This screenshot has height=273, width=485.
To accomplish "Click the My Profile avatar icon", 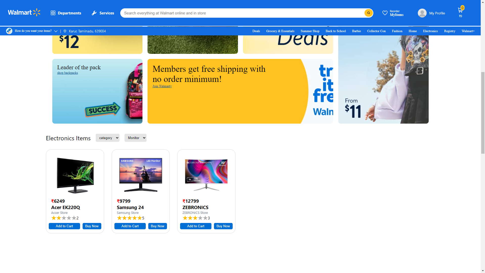I will coord(422,13).
